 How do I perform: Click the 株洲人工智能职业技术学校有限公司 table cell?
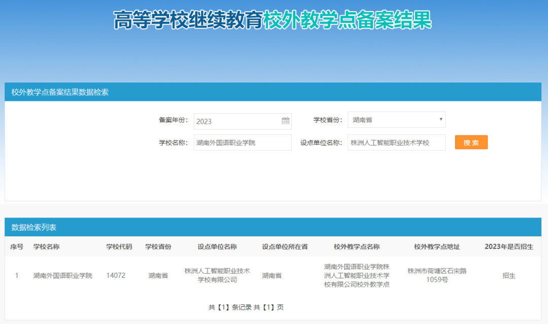click(217, 275)
